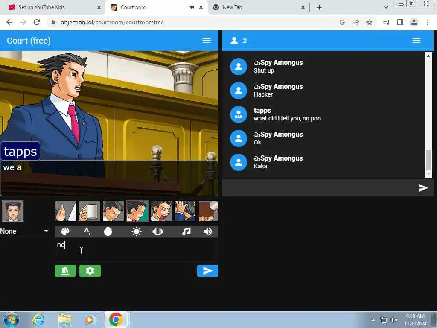
Task: Open the text formatting A tool
Action: coord(87,231)
